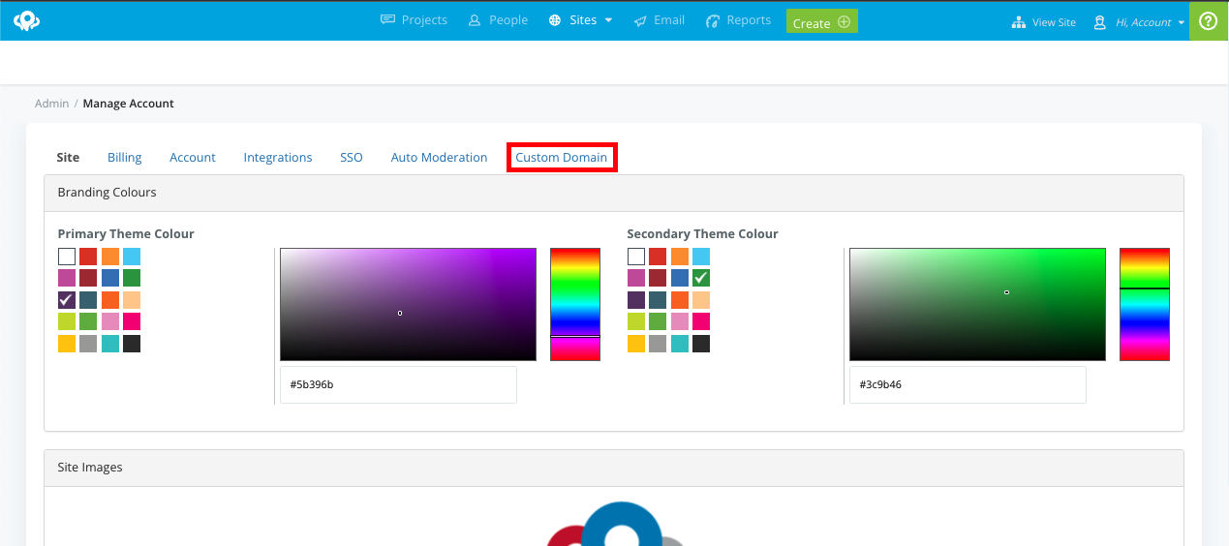Image resolution: width=1229 pixels, height=546 pixels.
Task: Choose the amber yellow swatch in Primary palette
Action: tap(67, 344)
